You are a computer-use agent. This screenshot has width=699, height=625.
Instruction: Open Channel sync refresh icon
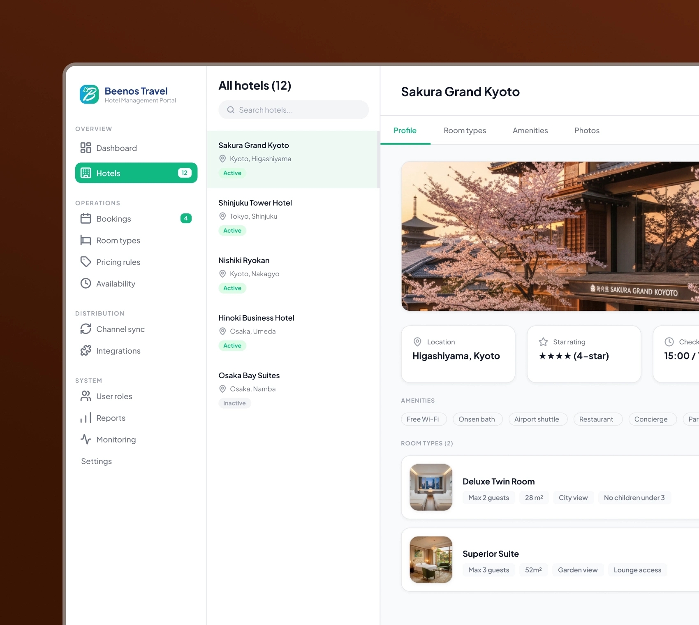[86, 329]
